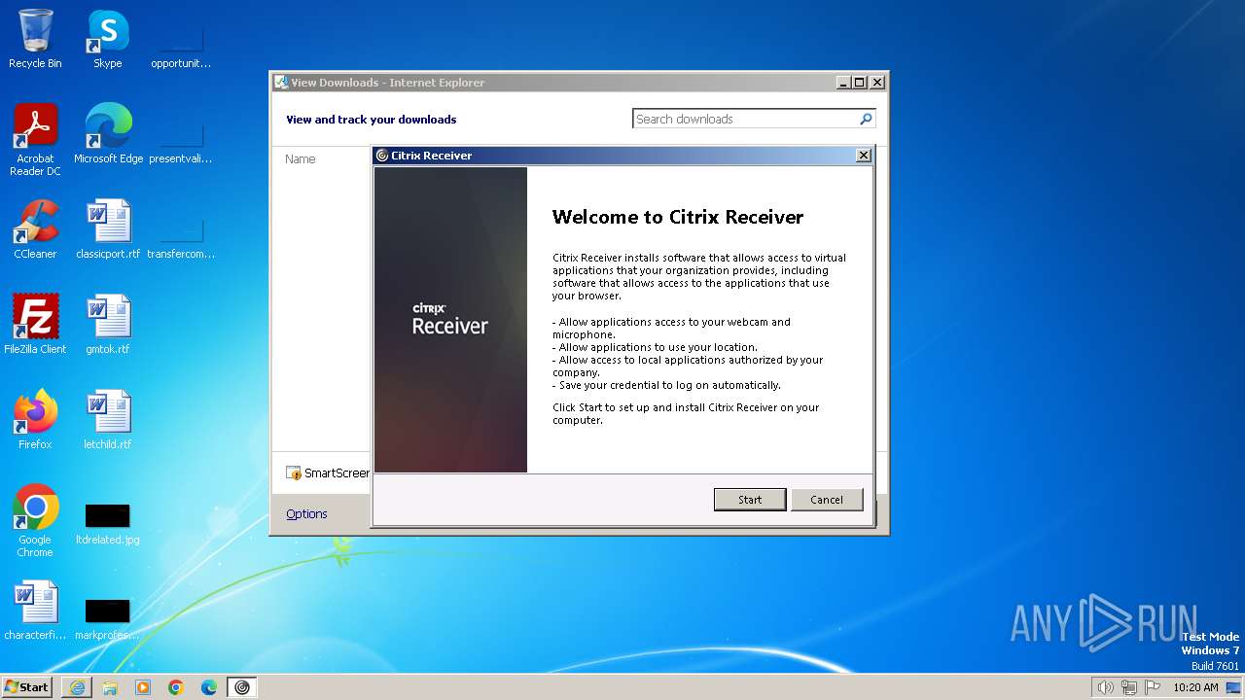The image size is (1245, 700).
Task: Focus the Search downloads field
Action: point(745,119)
